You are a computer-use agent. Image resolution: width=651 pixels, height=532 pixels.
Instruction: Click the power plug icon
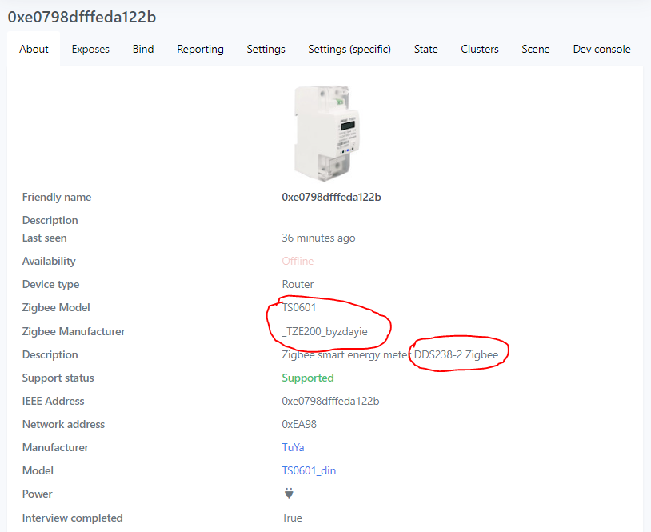[288, 494]
